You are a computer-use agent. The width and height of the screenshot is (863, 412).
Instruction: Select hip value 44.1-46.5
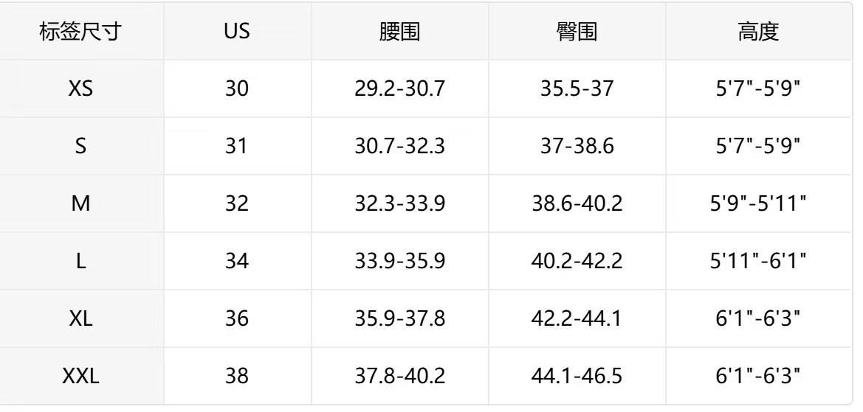(x=577, y=376)
